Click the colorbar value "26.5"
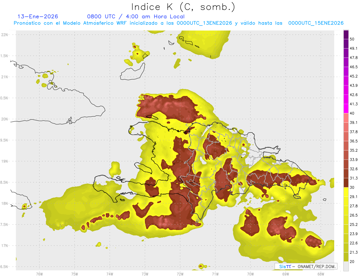The image size is (360, 278). click(x=354, y=215)
